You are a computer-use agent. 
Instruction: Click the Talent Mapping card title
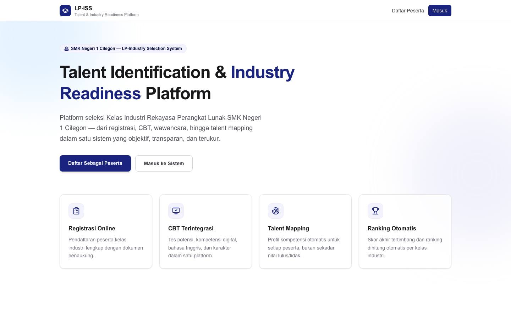(x=289, y=229)
